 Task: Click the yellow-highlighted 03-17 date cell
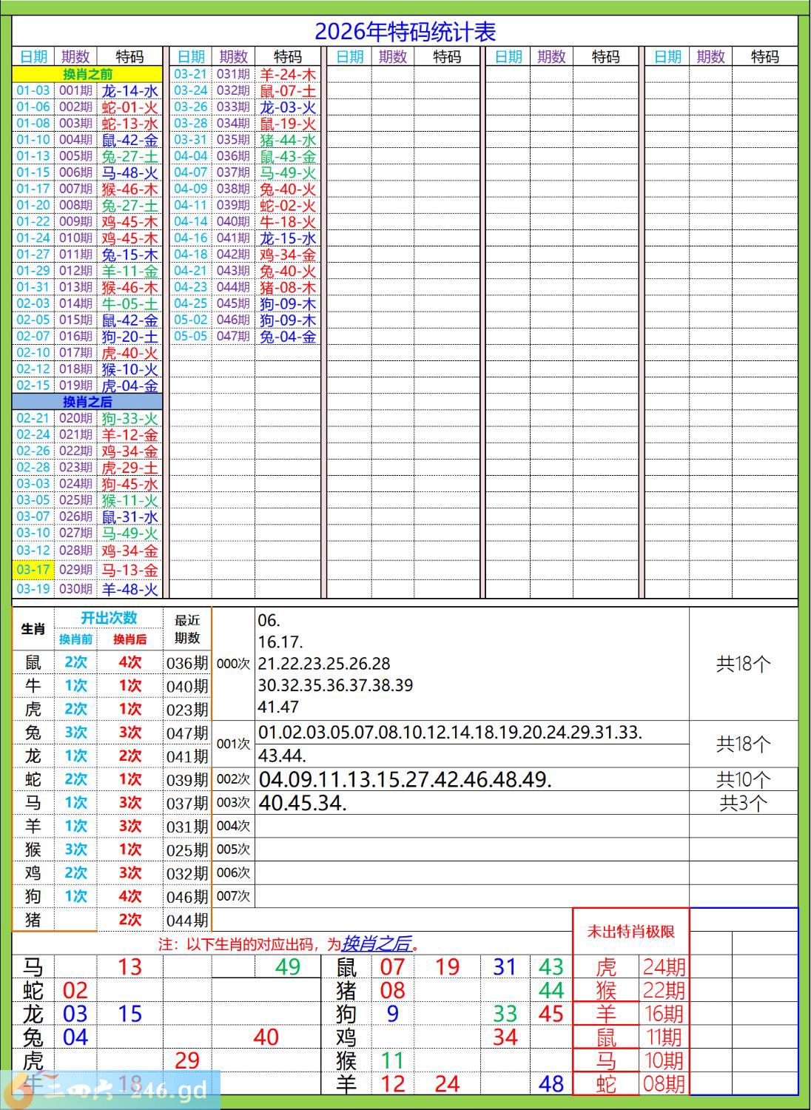coord(33,570)
